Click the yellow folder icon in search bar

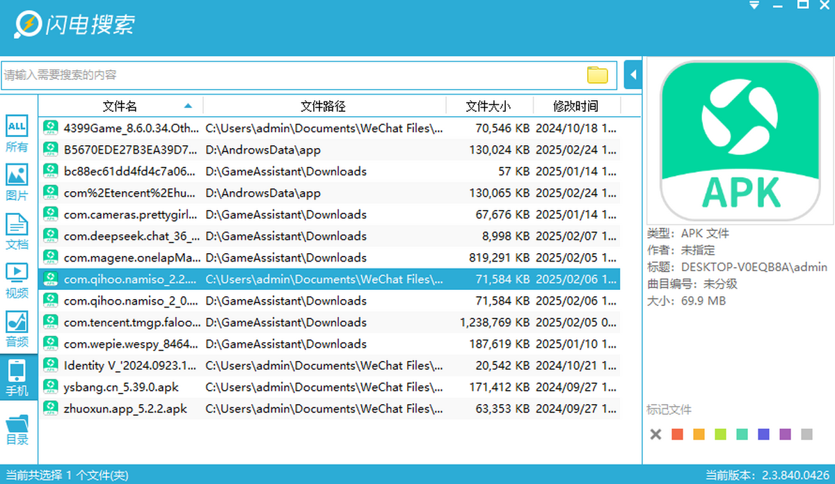pyautogui.click(x=597, y=75)
